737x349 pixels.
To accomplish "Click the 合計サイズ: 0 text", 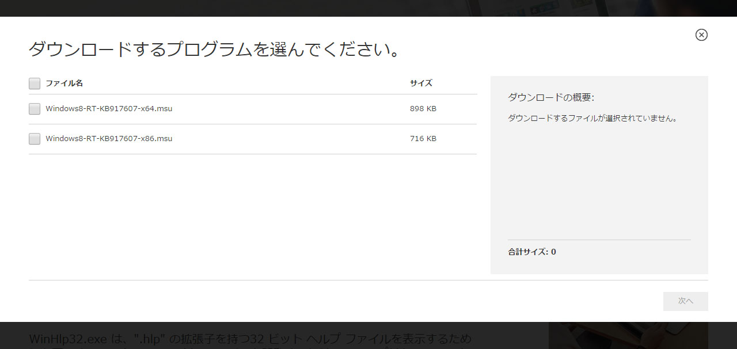I will point(532,252).
